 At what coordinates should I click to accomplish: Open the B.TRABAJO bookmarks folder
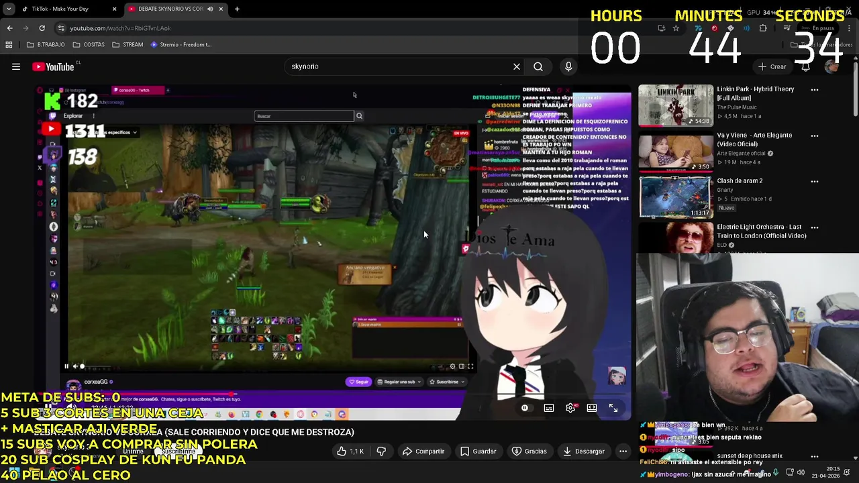tap(46, 45)
